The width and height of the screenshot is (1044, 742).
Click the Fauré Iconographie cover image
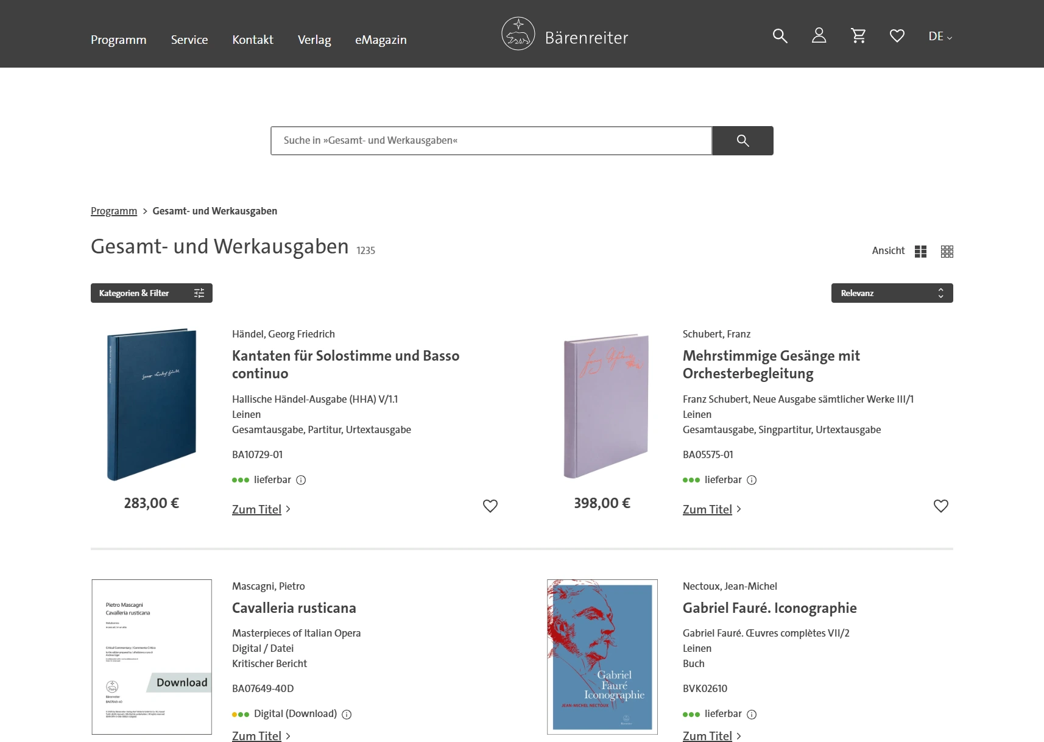point(602,657)
